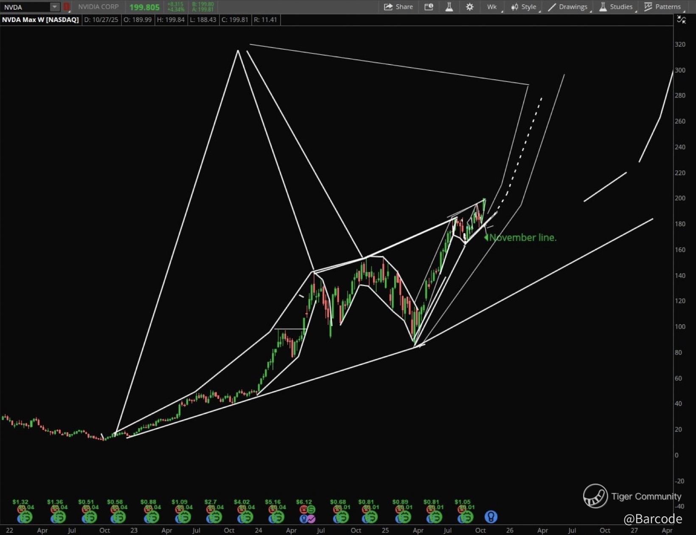
Task: Click the 23 year label on time axis
Action: 134,530
